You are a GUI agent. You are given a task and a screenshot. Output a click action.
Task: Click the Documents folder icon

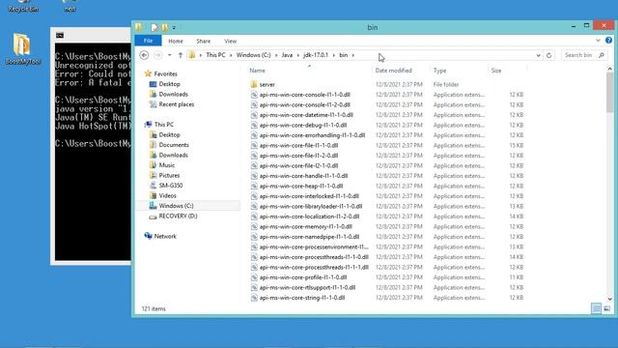[x=153, y=145]
